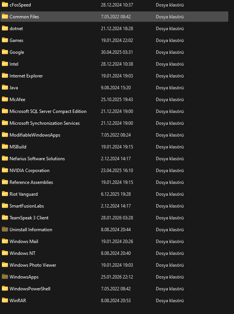The width and height of the screenshot is (234, 314).
Task: Select the "Riot Vanguard" name
Action: [x=24, y=194]
